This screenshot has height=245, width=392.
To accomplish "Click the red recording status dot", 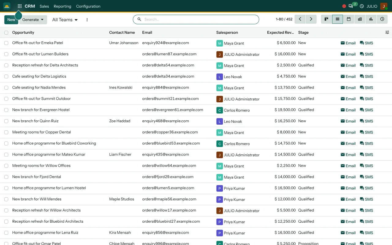I will [344, 6].
